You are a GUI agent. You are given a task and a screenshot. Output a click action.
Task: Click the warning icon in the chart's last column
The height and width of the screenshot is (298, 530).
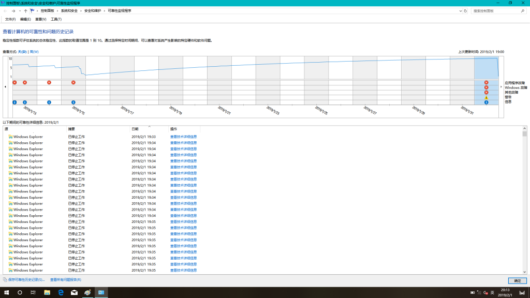[x=486, y=97]
